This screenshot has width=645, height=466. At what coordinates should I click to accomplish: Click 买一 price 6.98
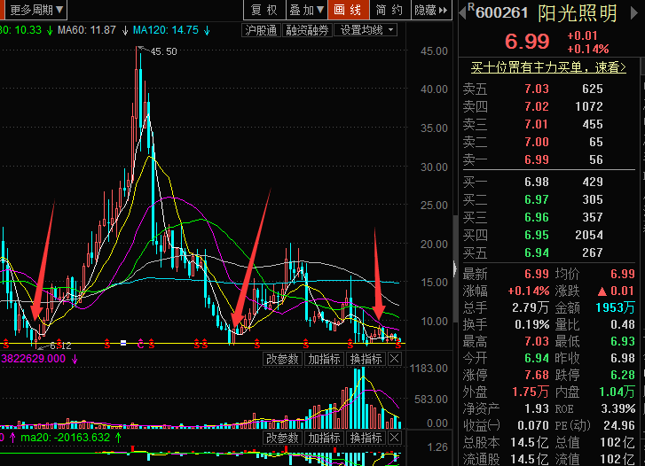click(x=537, y=182)
